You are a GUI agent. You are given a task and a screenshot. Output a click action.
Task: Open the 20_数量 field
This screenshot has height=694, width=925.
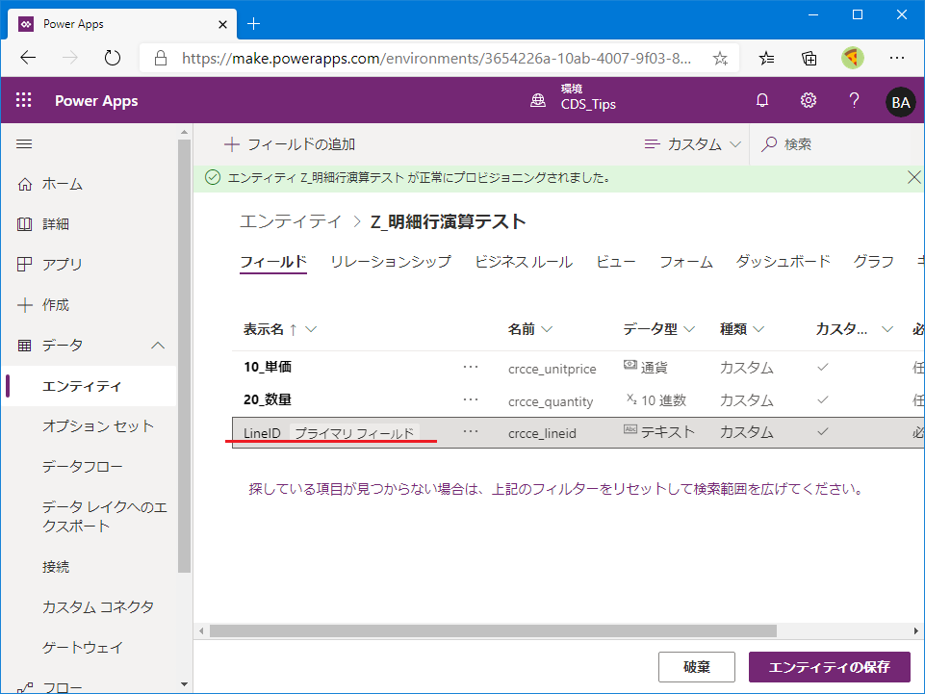coord(268,399)
